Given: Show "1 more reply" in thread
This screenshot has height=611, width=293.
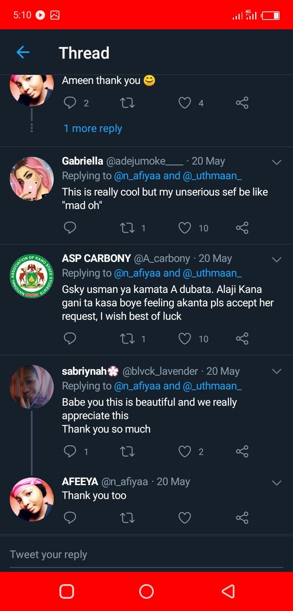Looking at the screenshot, I should pos(93,129).
